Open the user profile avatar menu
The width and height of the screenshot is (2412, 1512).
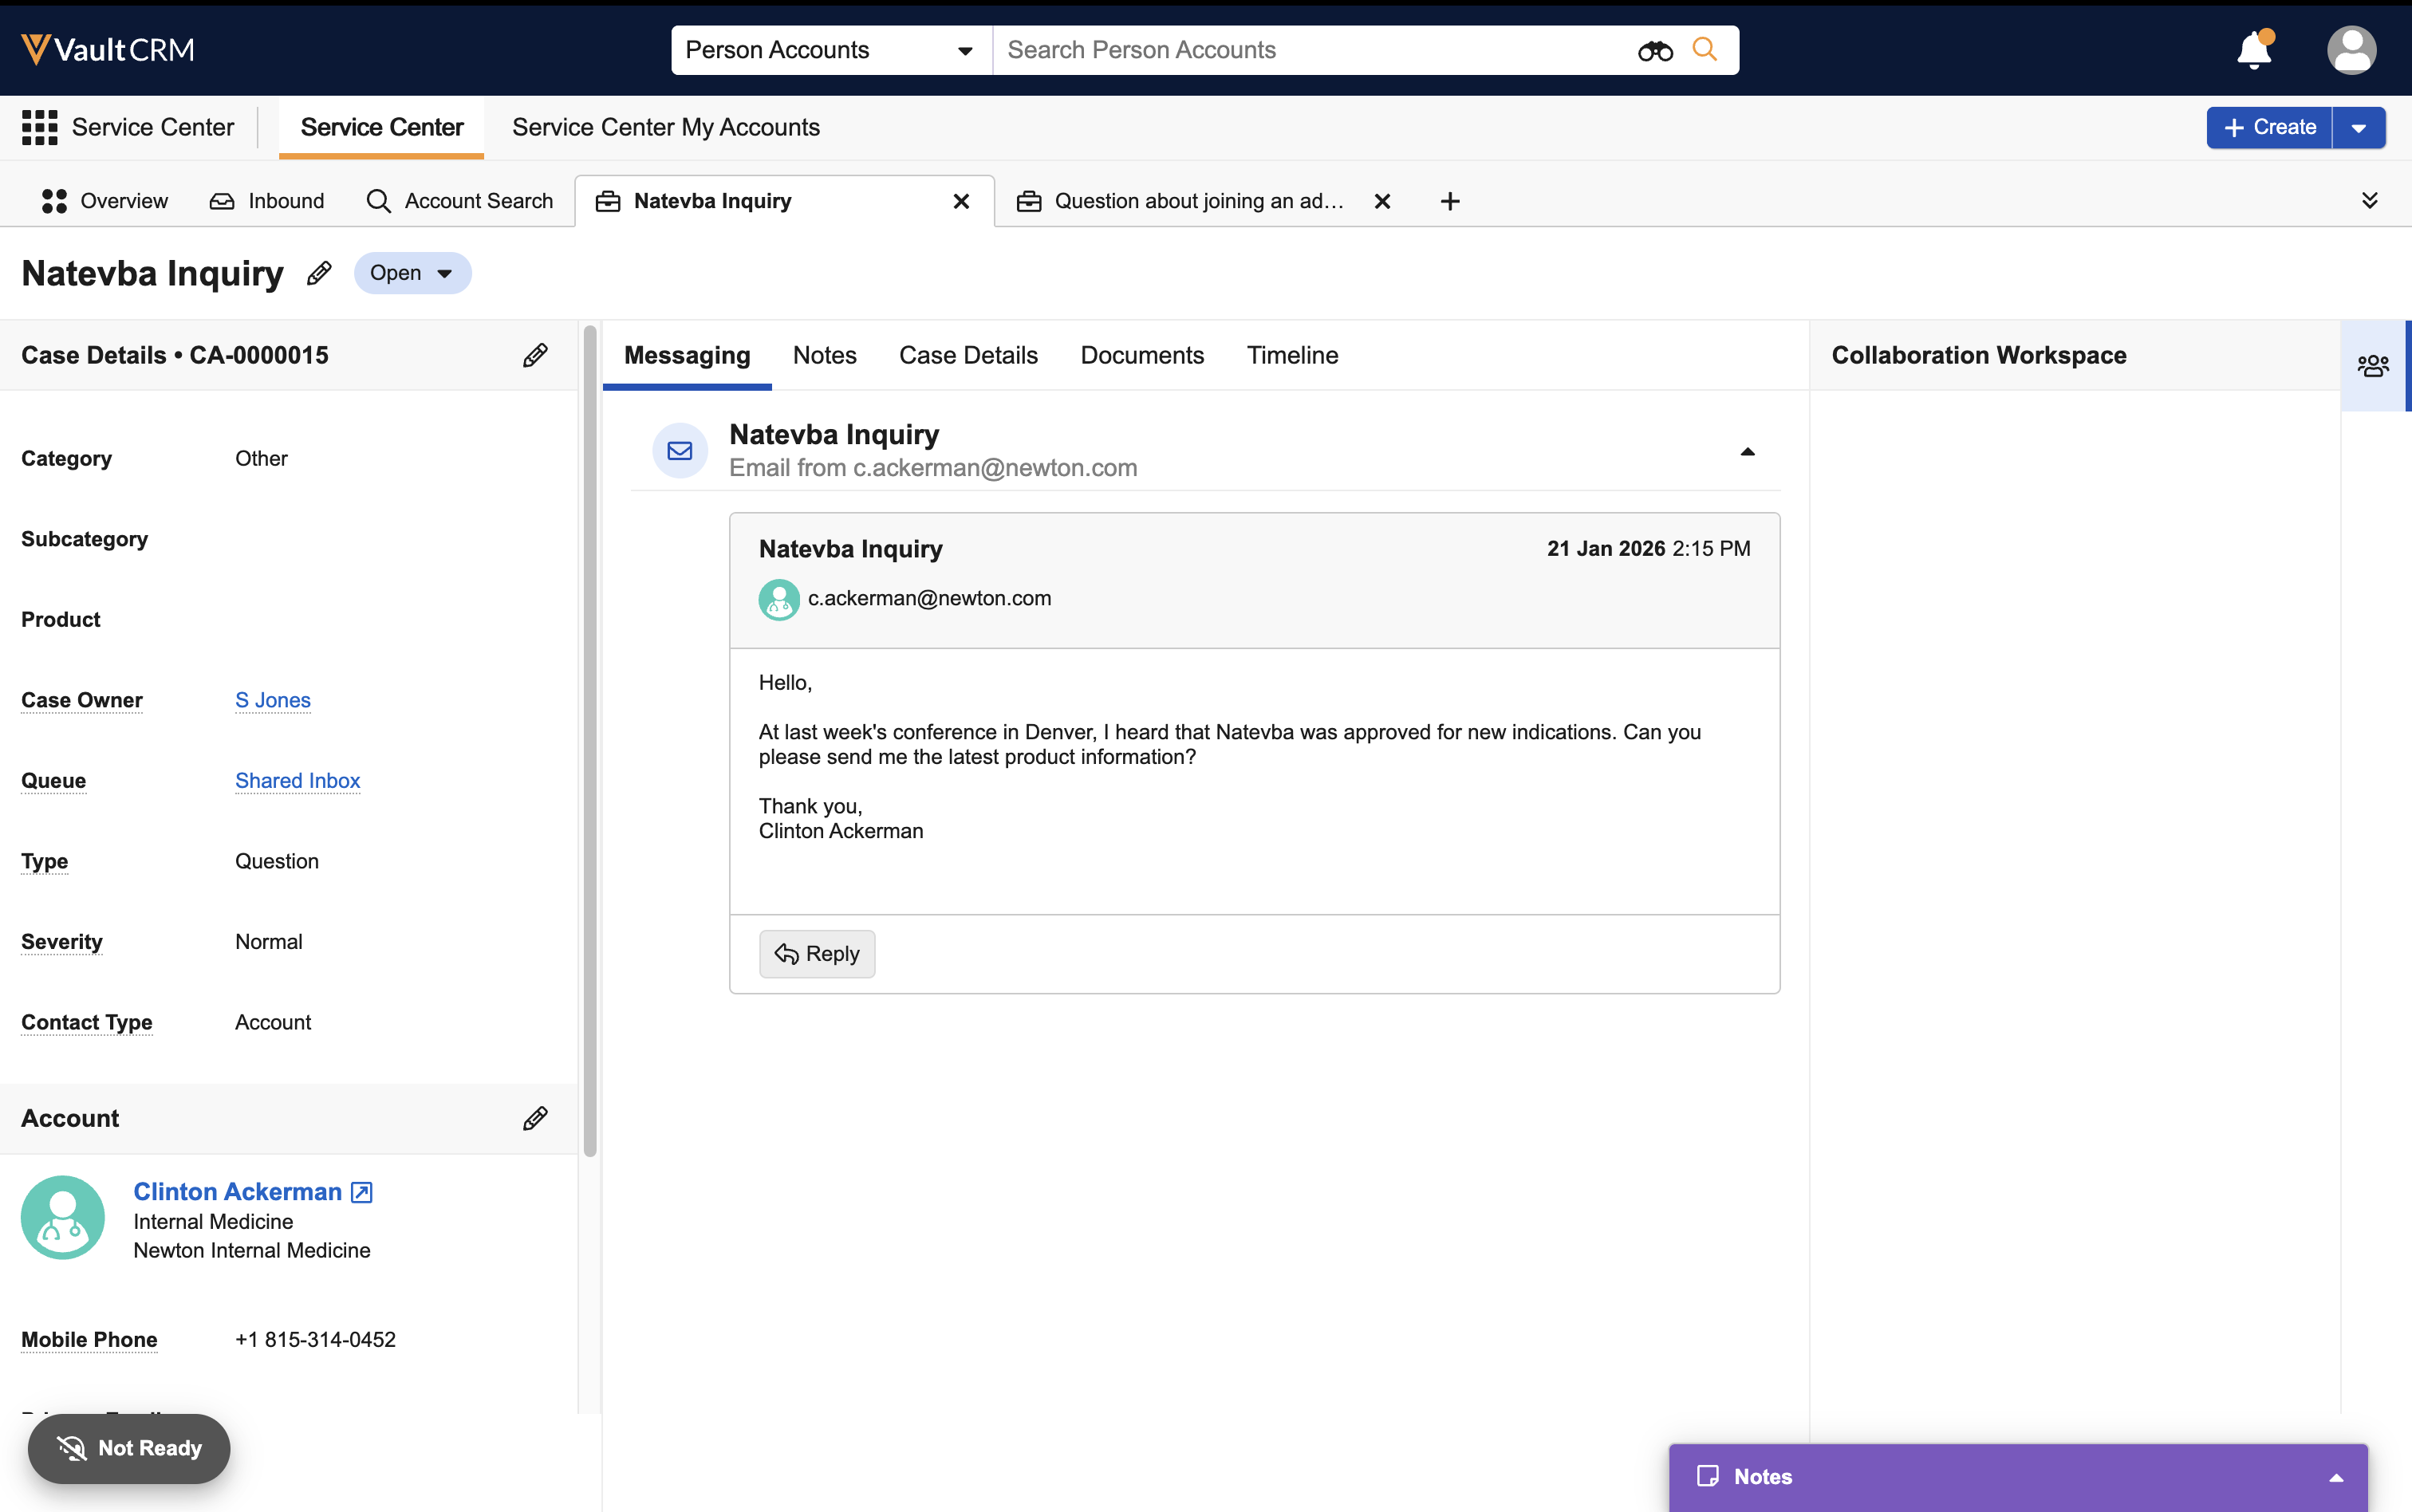2351,50
